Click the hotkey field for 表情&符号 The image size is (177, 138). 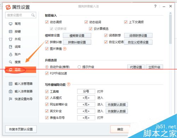tap(86, 118)
